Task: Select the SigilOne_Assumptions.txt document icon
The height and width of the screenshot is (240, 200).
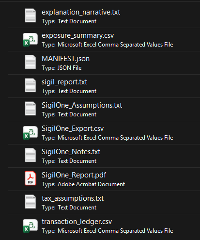Action: [31, 109]
